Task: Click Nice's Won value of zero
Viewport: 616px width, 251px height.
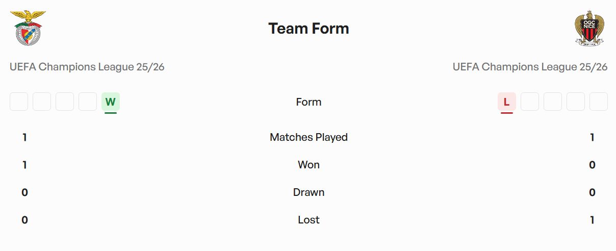Action: [592, 165]
